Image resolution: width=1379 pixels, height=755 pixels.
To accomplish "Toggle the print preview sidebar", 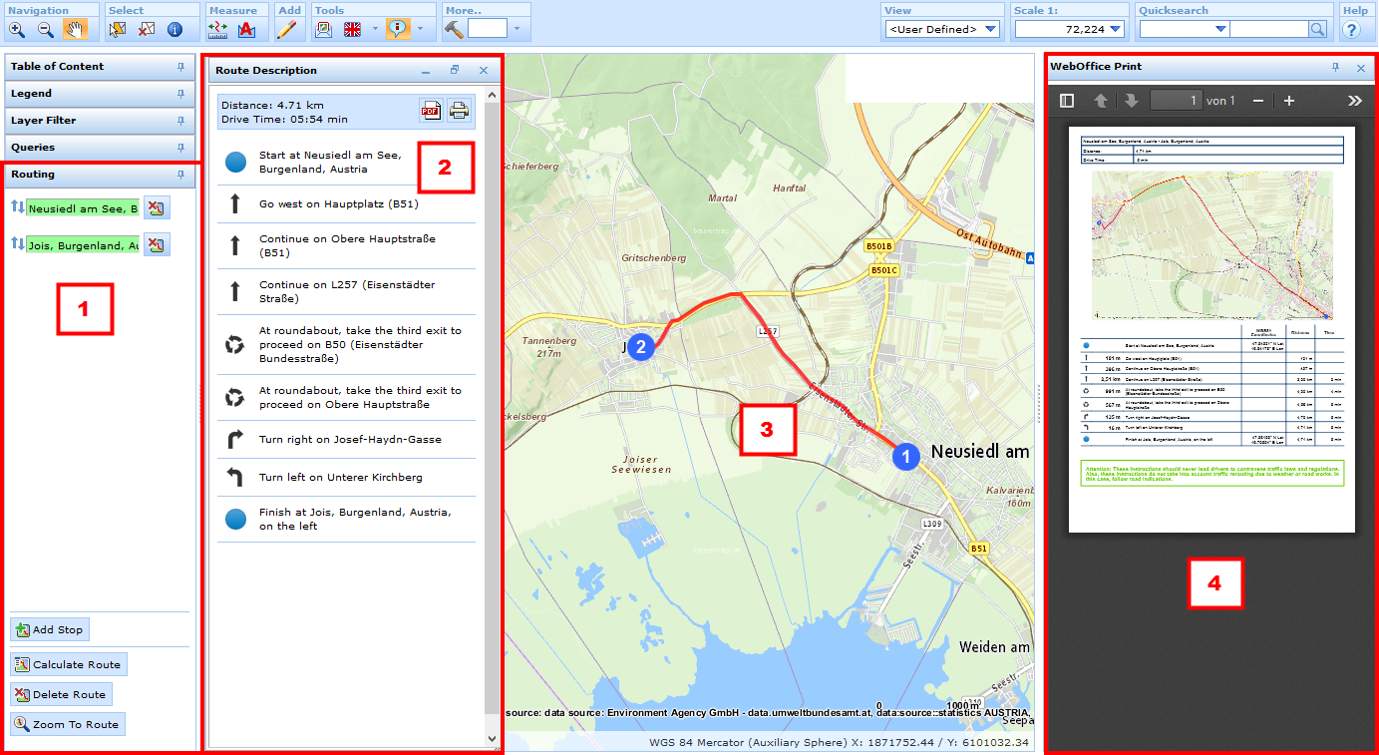I will pyautogui.click(x=1067, y=100).
